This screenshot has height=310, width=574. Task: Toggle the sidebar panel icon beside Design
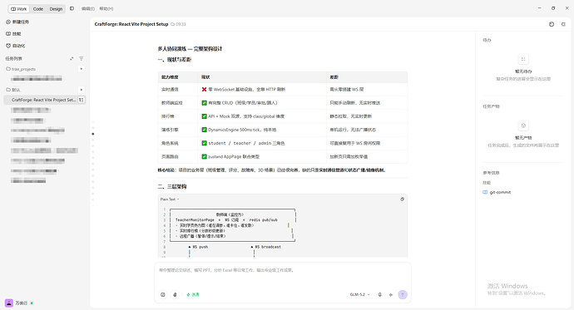[x=72, y=8]
